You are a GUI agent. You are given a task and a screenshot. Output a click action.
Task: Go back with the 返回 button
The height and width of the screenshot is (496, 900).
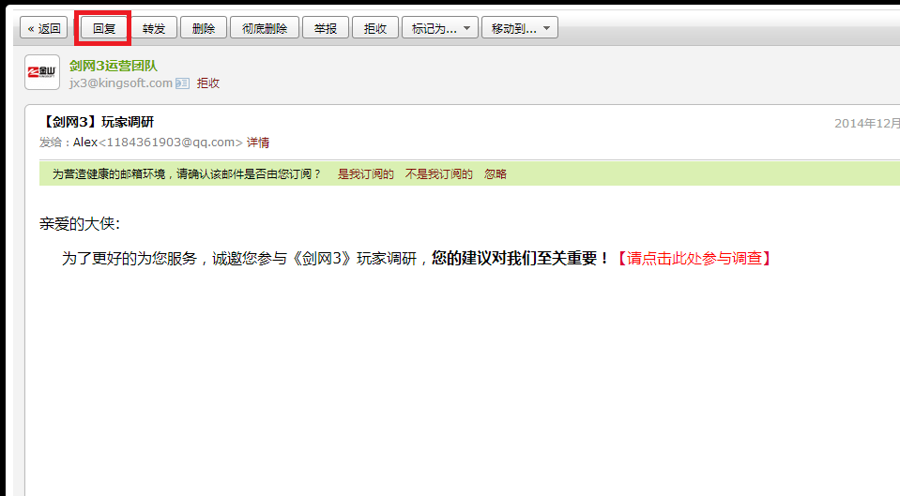point(44,28)
